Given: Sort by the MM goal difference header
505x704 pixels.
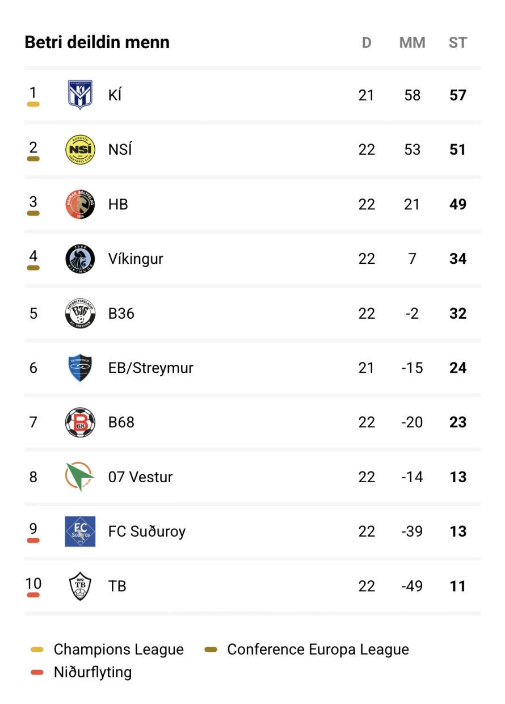Looking at the screenshot, I should tap(413, 43).
